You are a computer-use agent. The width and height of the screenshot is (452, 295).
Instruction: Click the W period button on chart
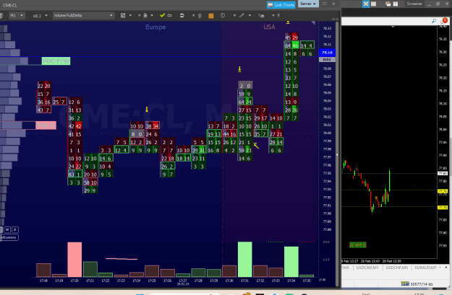pyautogui.click(x=7, y=229)
